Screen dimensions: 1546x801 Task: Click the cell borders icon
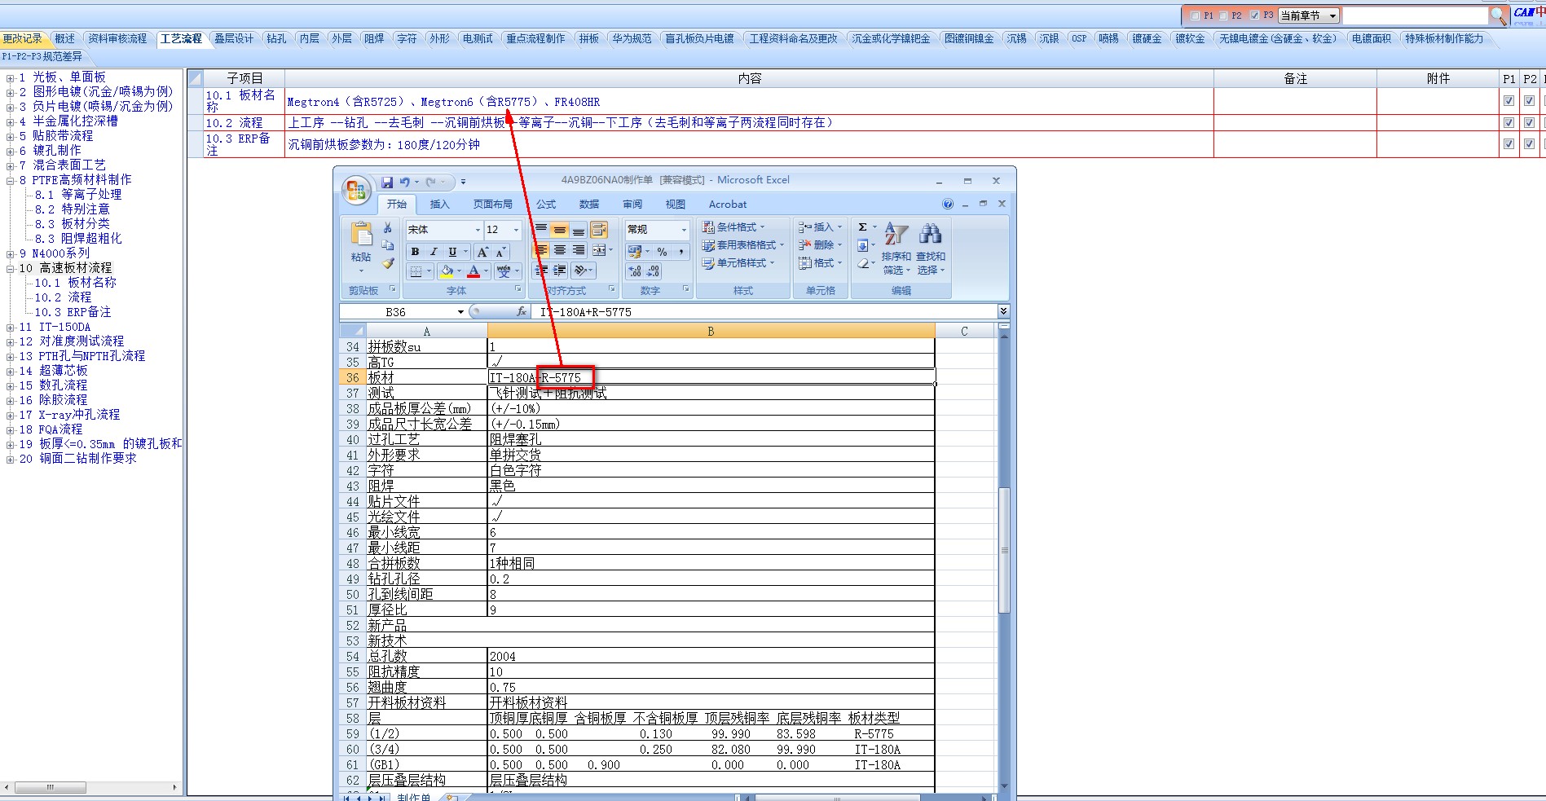coord(416,271)
